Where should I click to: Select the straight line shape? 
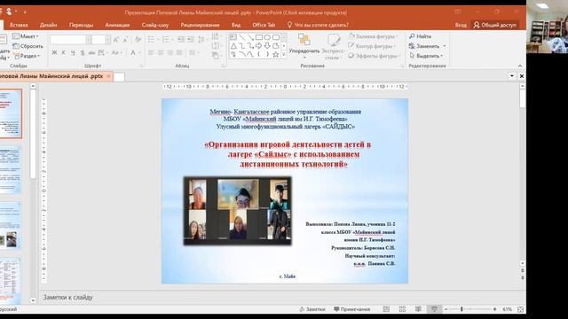click(x=241, y=37)
